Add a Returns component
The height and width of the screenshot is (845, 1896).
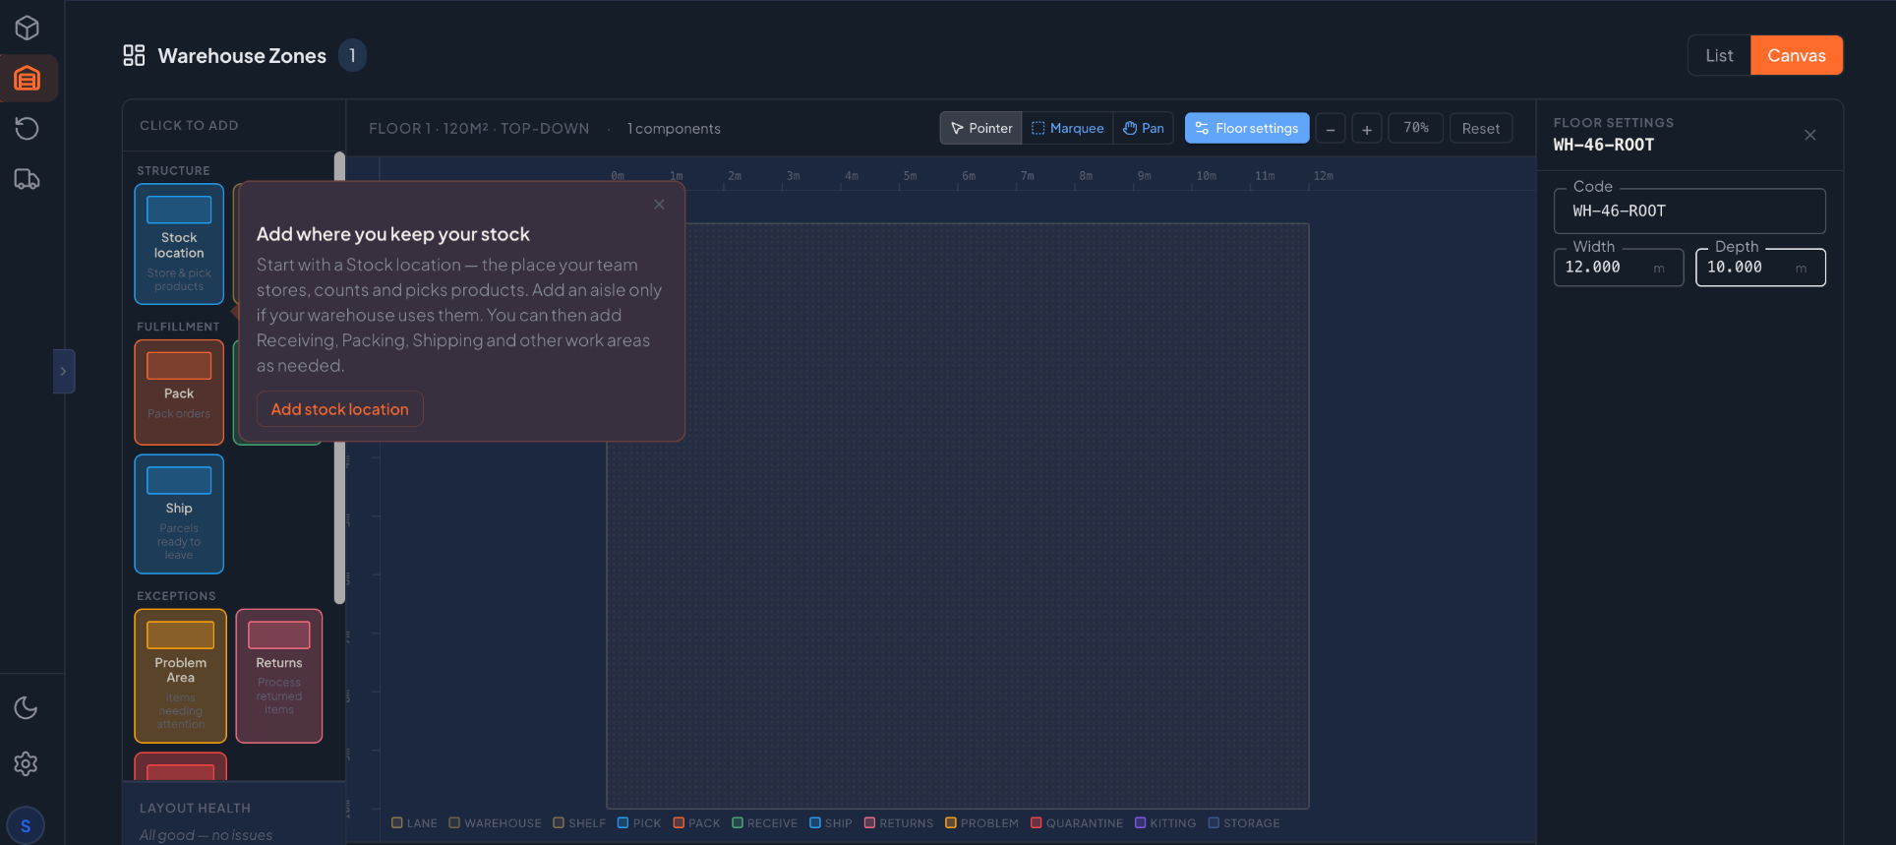[x=279, y=676]
